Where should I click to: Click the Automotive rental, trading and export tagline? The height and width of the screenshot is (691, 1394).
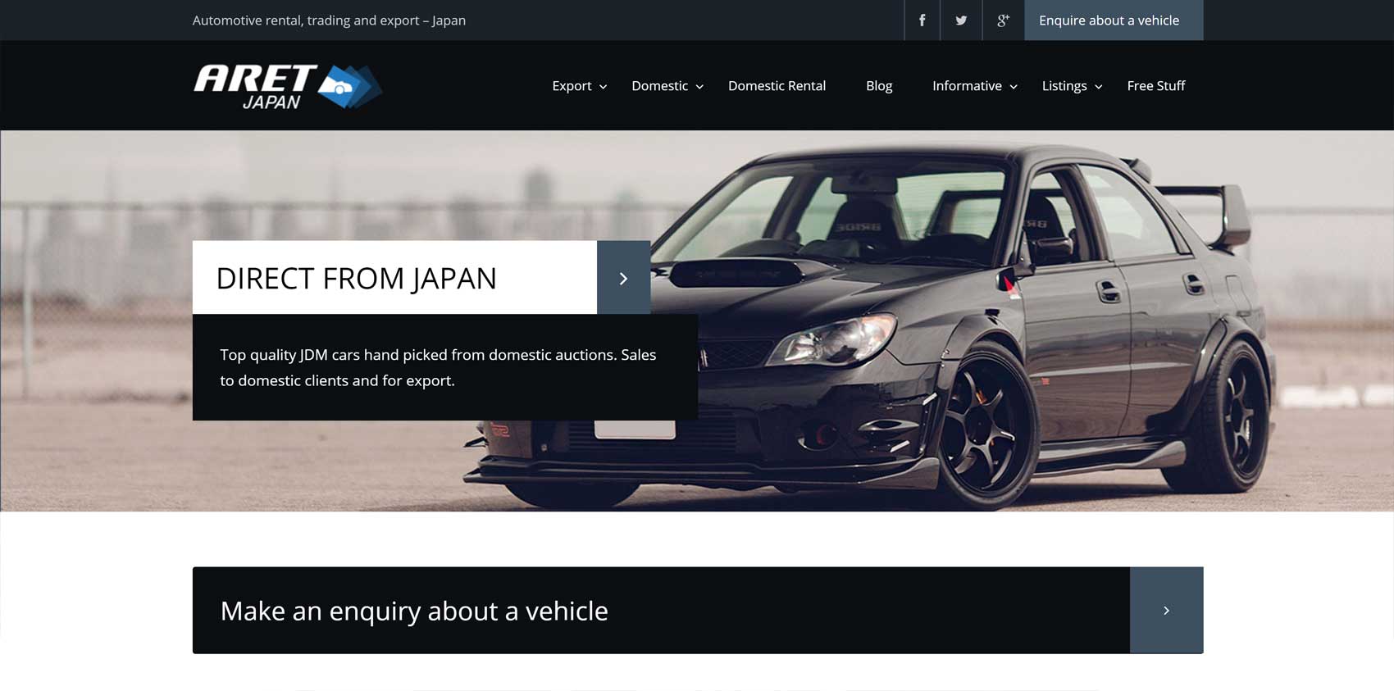[x=329, y=20]
